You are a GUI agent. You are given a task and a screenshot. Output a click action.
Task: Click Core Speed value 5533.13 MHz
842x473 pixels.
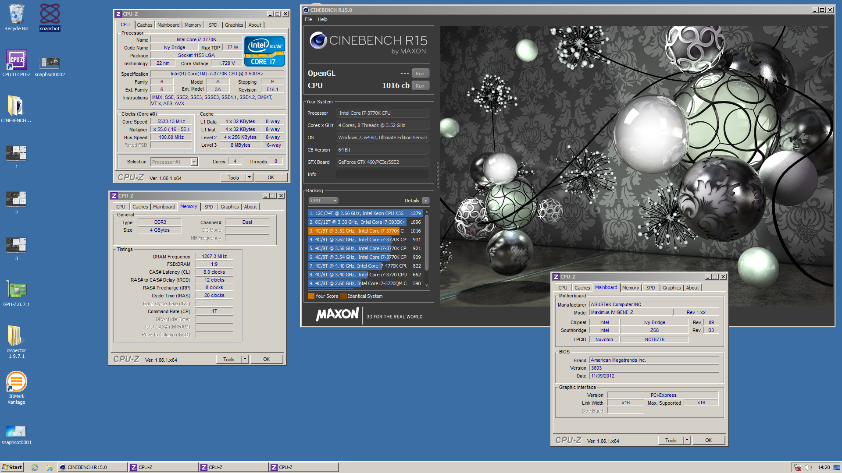[x=171, y=122]
